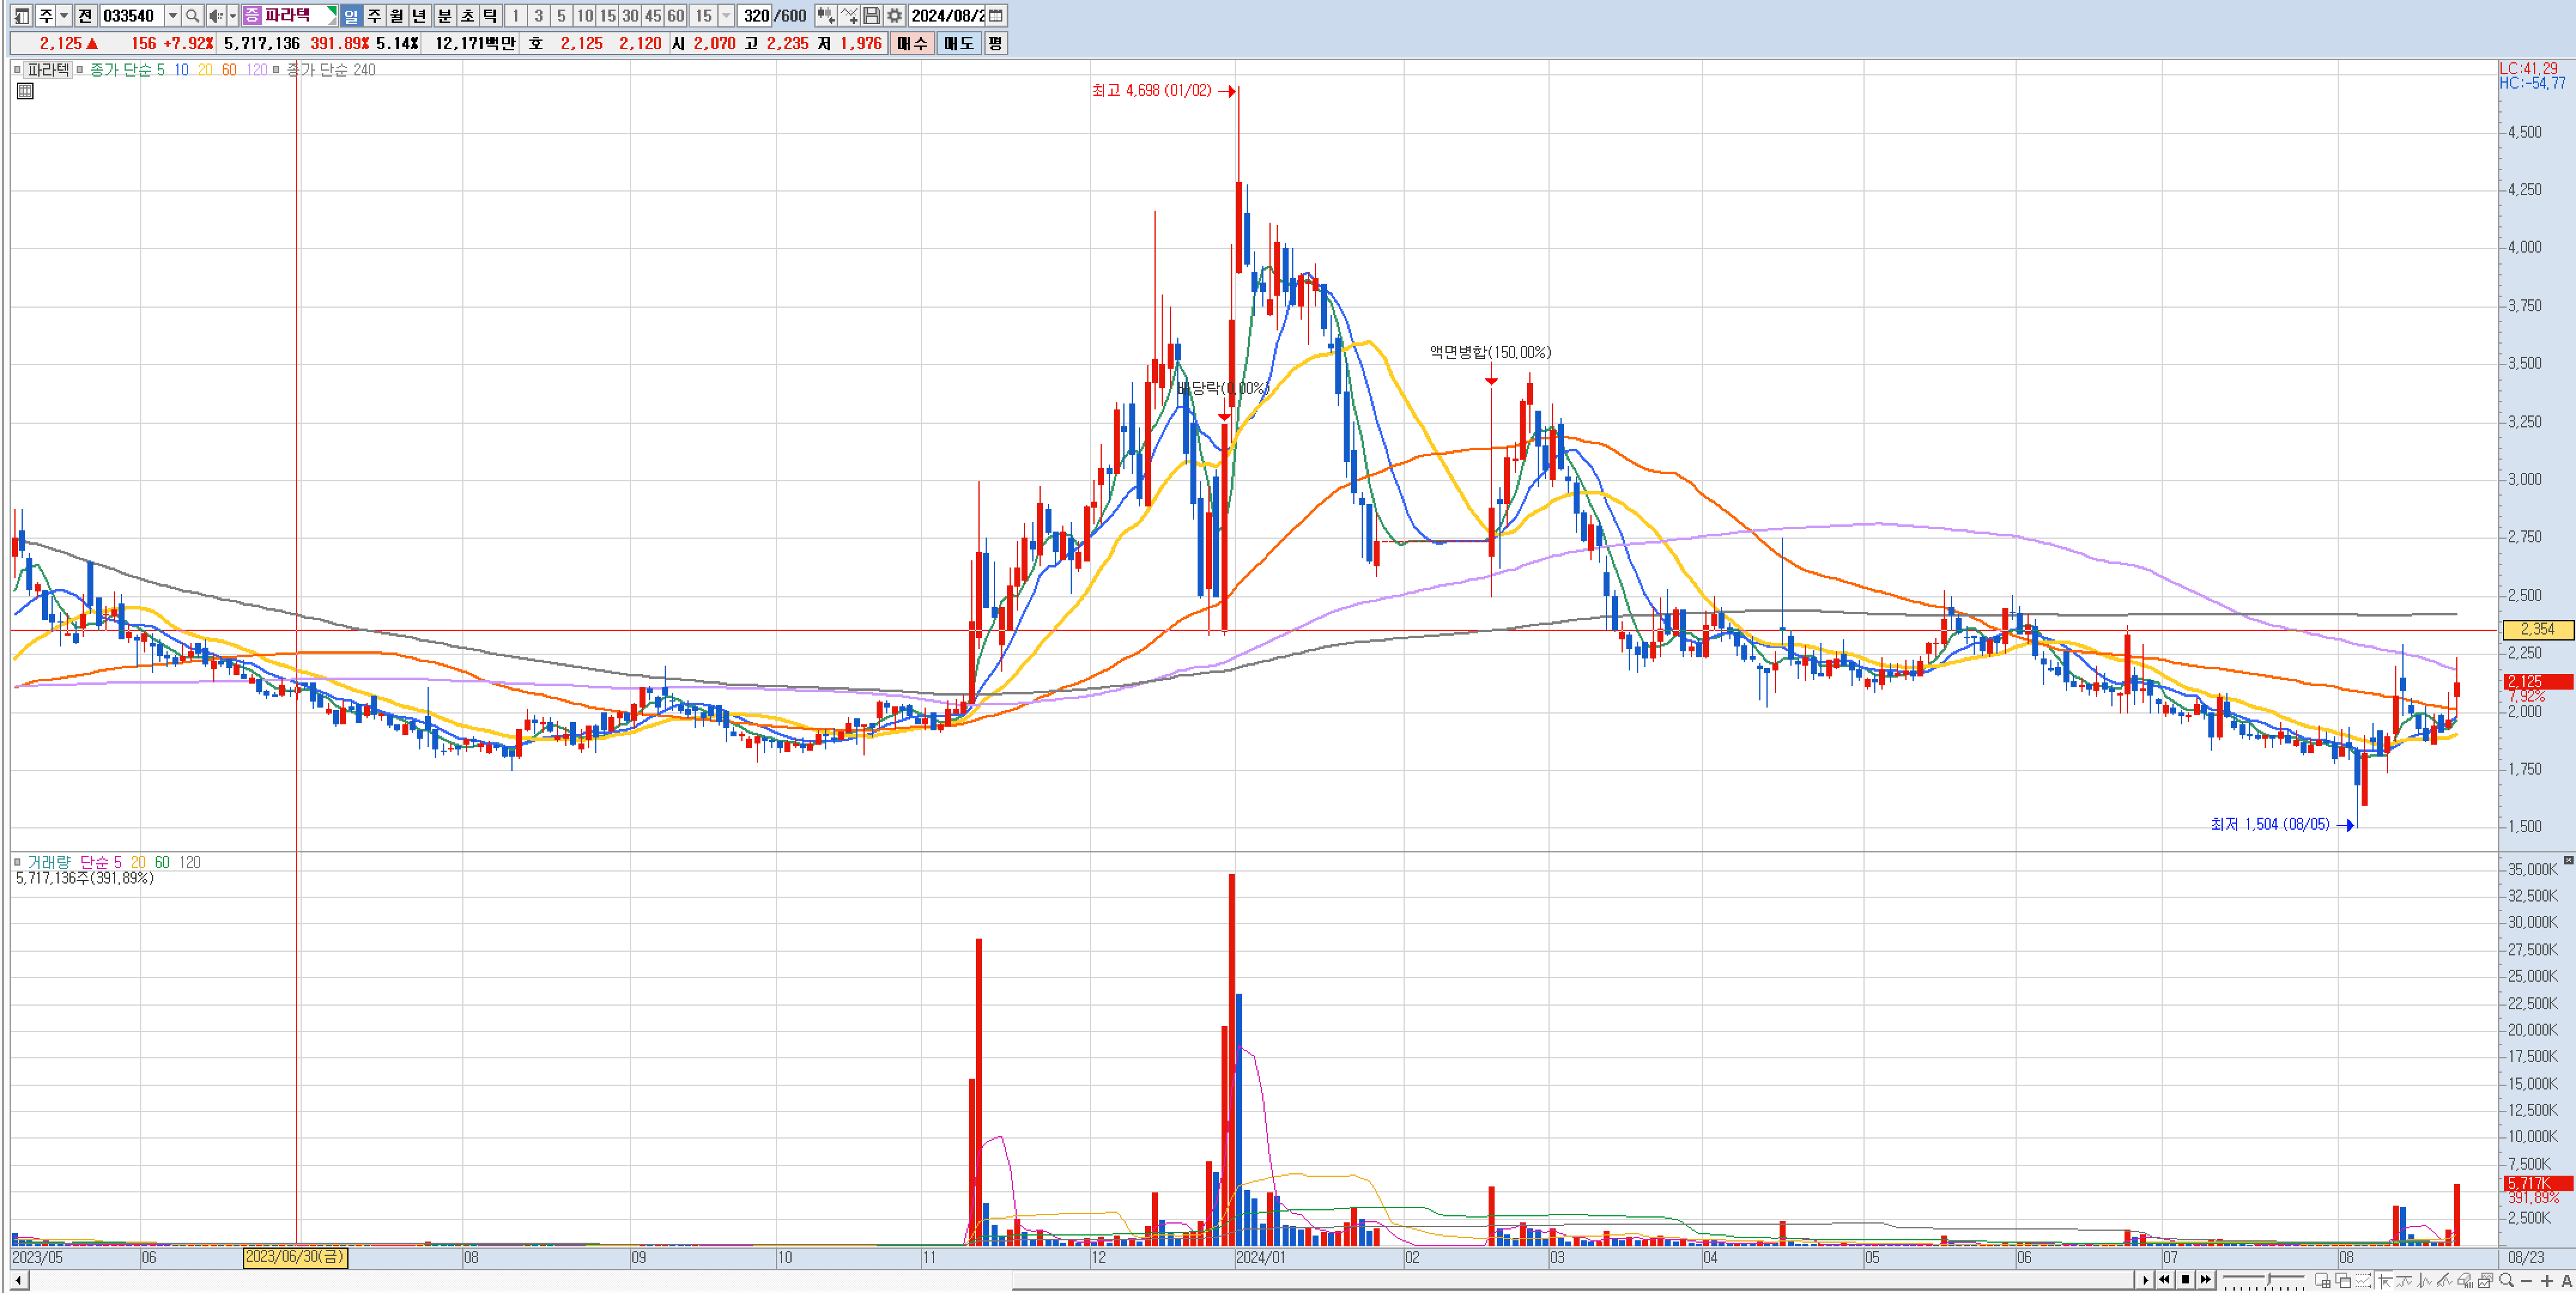The height and width of the screenshot is (1293, 2576).
Task: Select the 분 minute chart tab
Action: tap(444, 16)
